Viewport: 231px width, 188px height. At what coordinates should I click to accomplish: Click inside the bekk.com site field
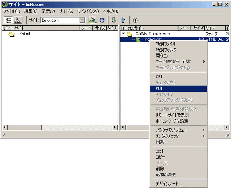(x=60, y=20)
